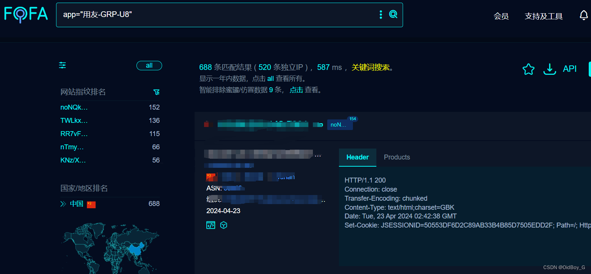
Task: Click Date: Tue, 23 Apr 2024 header line
Action: click(x=401, y=216)
